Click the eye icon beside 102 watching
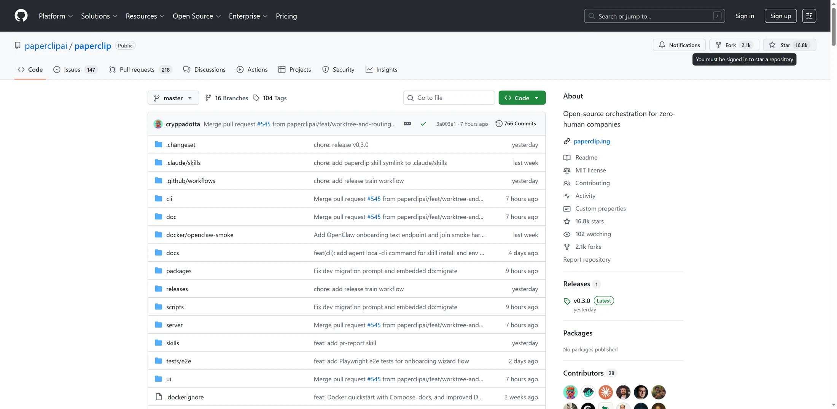This screenshot has height=409, width=837. click(x=567, y=234)
